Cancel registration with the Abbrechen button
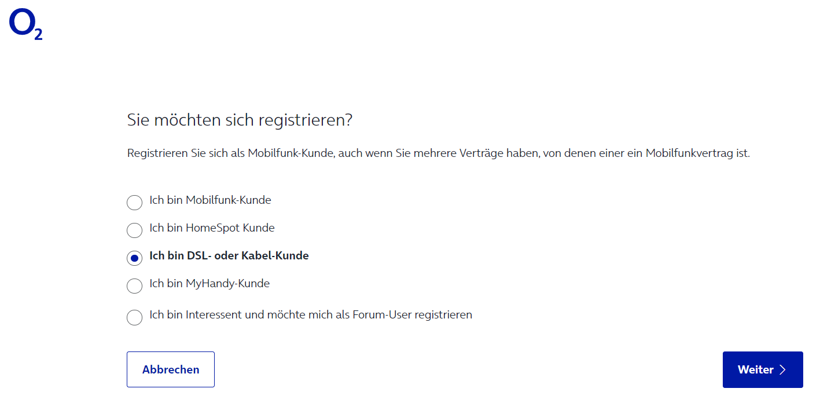The width and height of the screenshot is (820, 403). (x=171, y=369)
